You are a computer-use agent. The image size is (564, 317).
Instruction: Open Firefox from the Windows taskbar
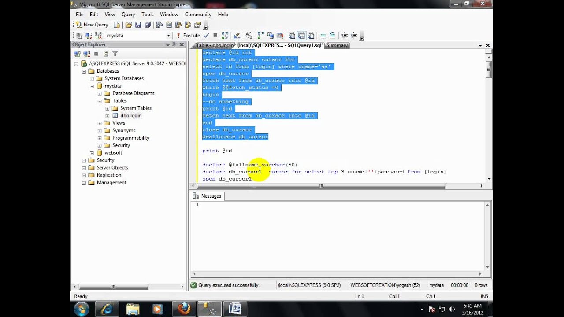coord(184,309)
